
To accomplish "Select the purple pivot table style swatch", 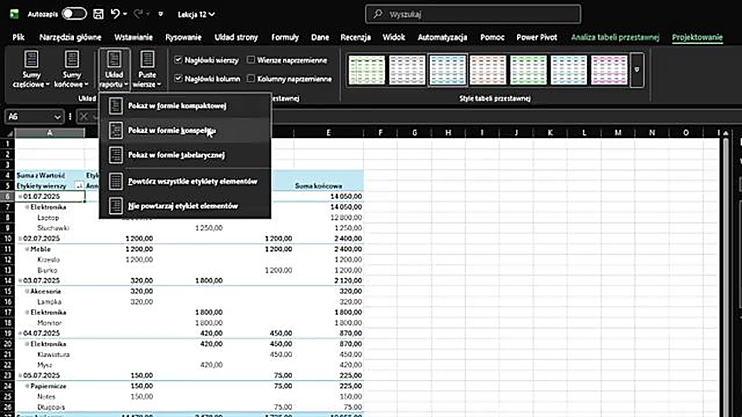I will [x=609, y=70].
